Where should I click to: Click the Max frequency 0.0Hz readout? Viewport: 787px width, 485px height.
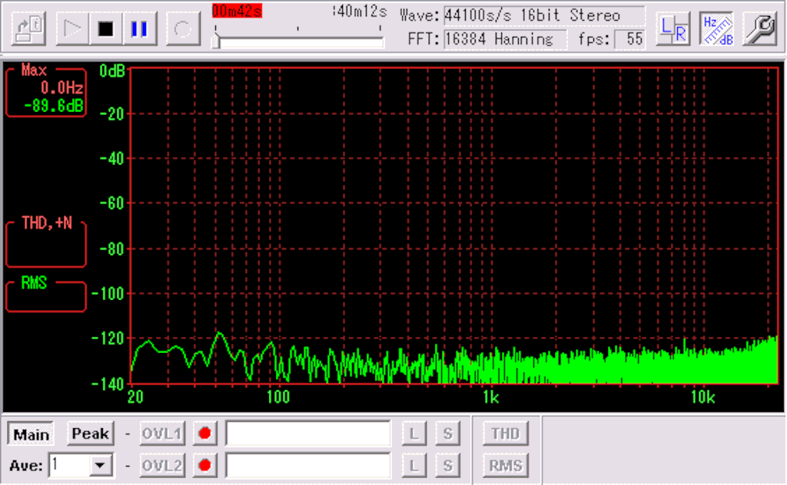point(61,89)
